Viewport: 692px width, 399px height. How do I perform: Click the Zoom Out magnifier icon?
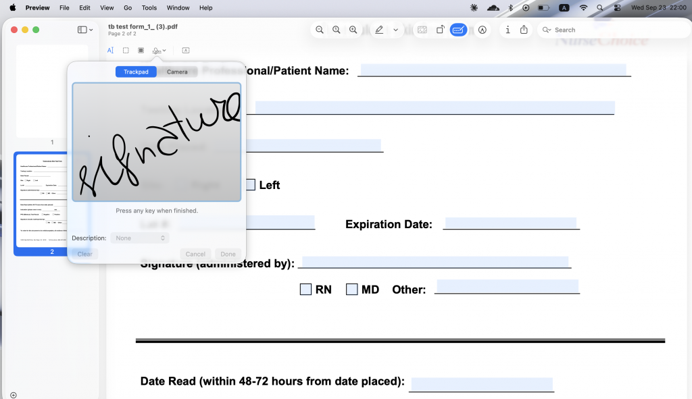320,30
